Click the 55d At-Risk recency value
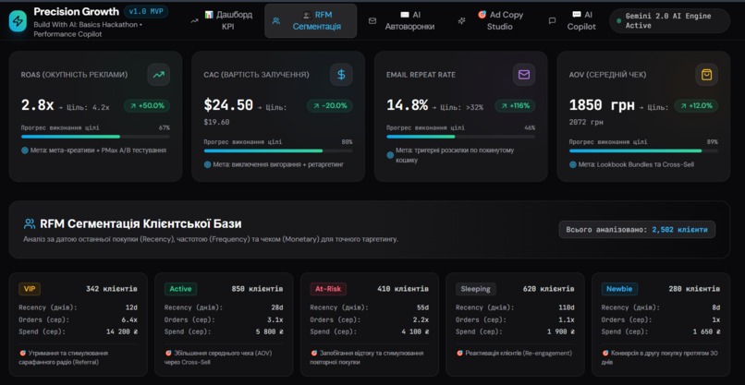Image resolution: width=745 pixels, height=385 pixels. click(x=422, y=307)
